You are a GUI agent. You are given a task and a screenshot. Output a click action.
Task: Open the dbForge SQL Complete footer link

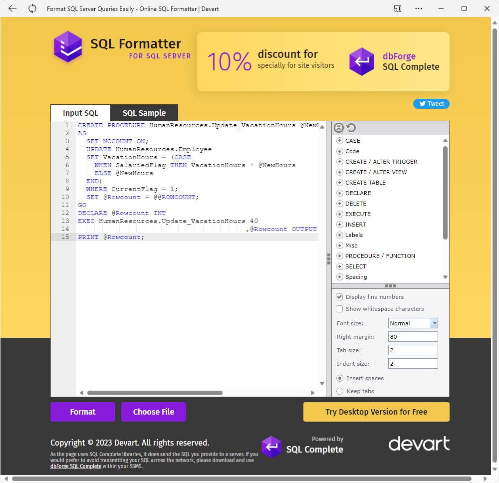76,466
